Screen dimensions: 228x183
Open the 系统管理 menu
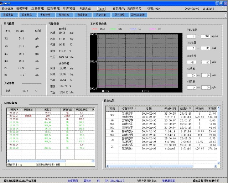pos(7,7)
